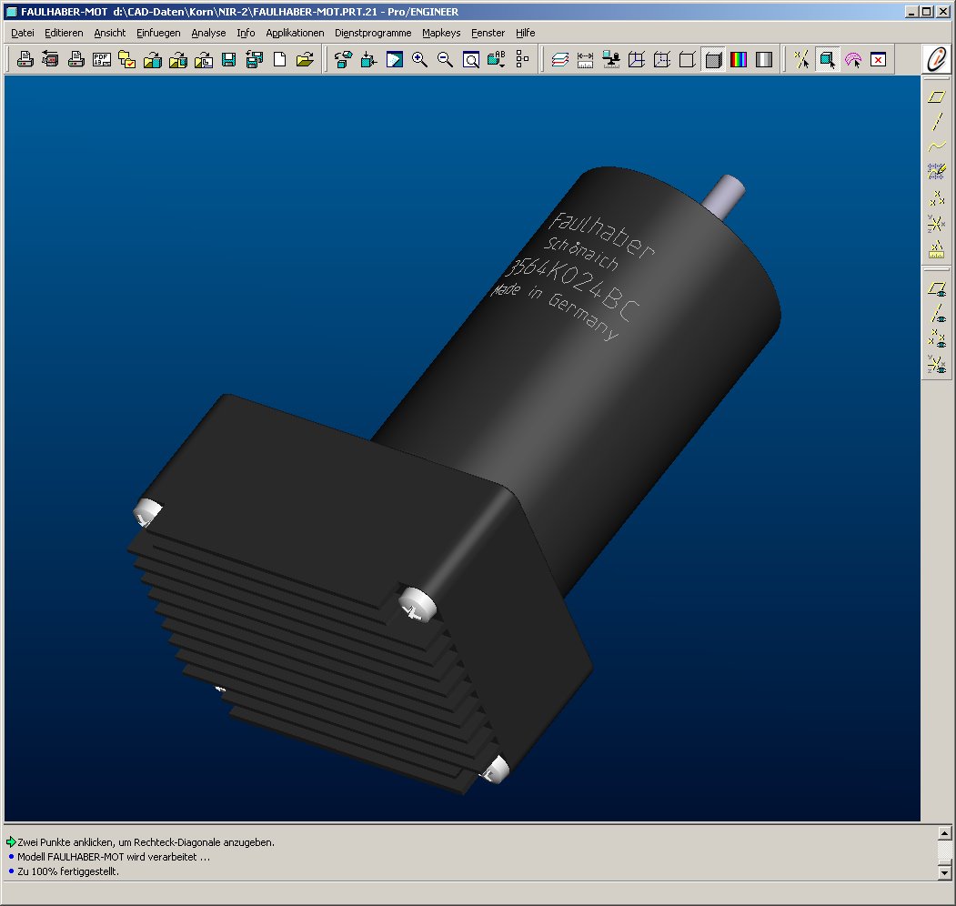Image resolution: width=956 pixels, height=906 pixels.
Task: Click the model tree settings icon
Action: click(x=522, y=59)
